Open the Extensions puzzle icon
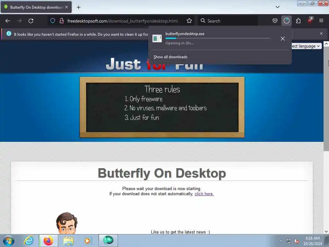This screenshot has height=247, width=329. 298,21
